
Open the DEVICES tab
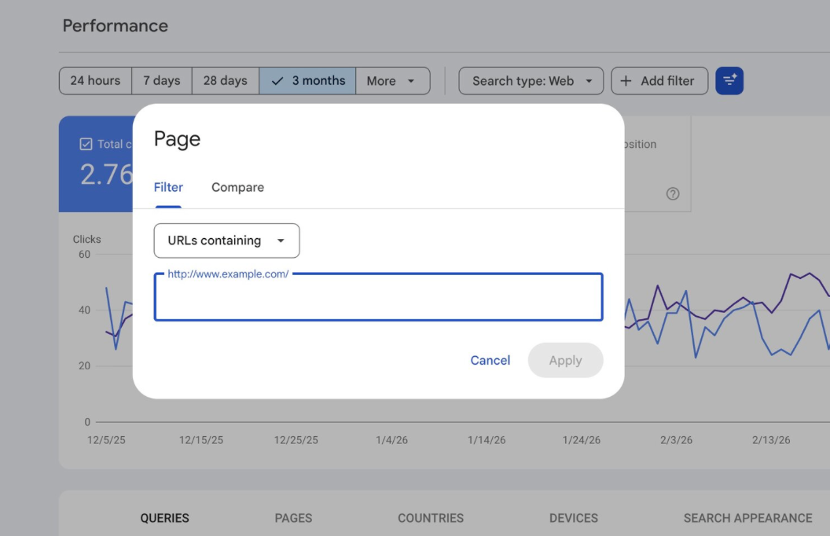click(x=574, y=518)
